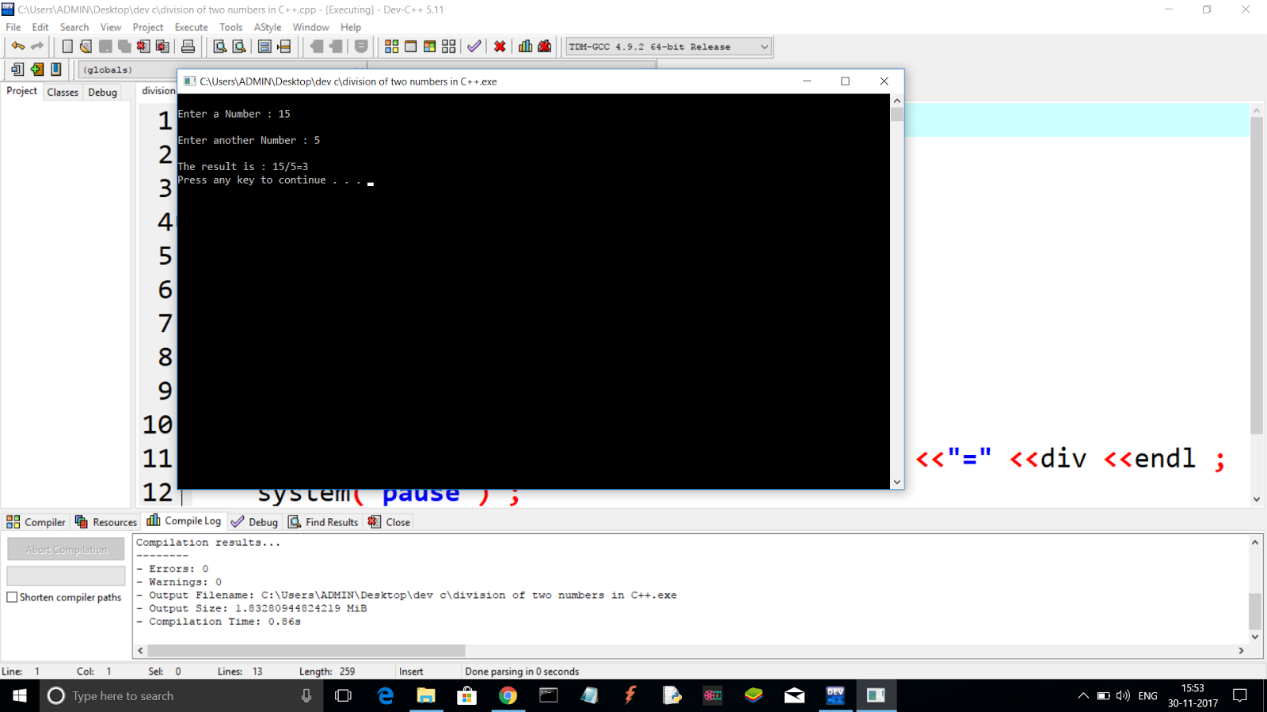Close the compiler output panel via Close button
Viewport: 1267px width, 712px height.
(x=389, y=521)
